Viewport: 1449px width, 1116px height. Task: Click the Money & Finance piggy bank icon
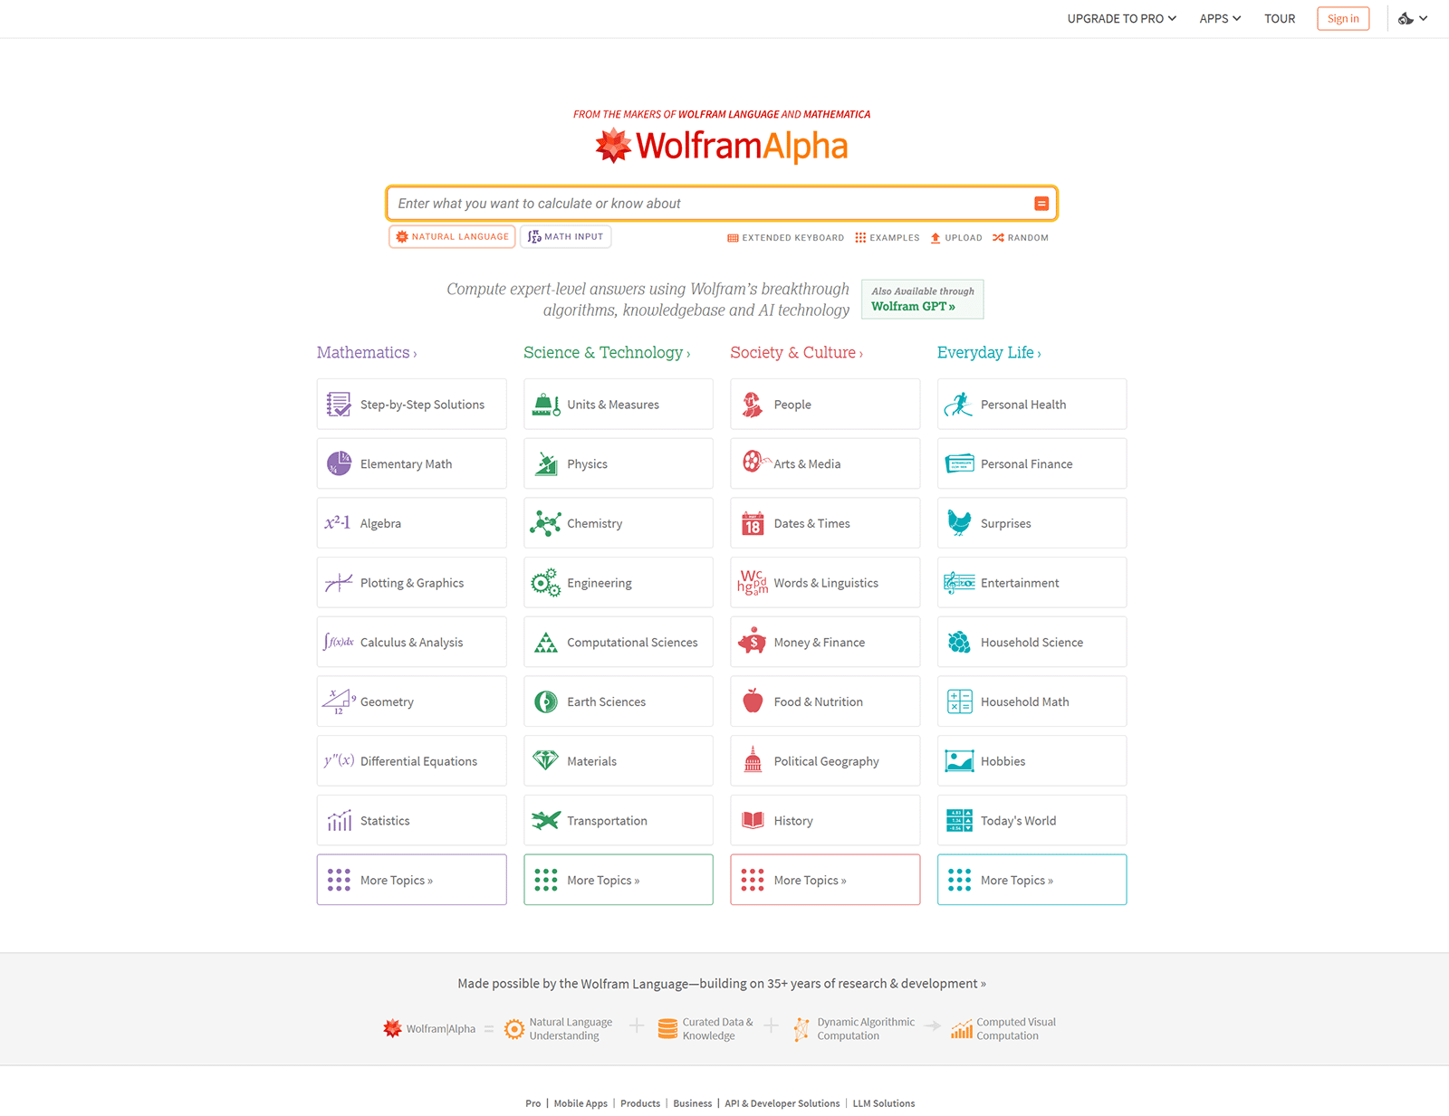(753, 642)
